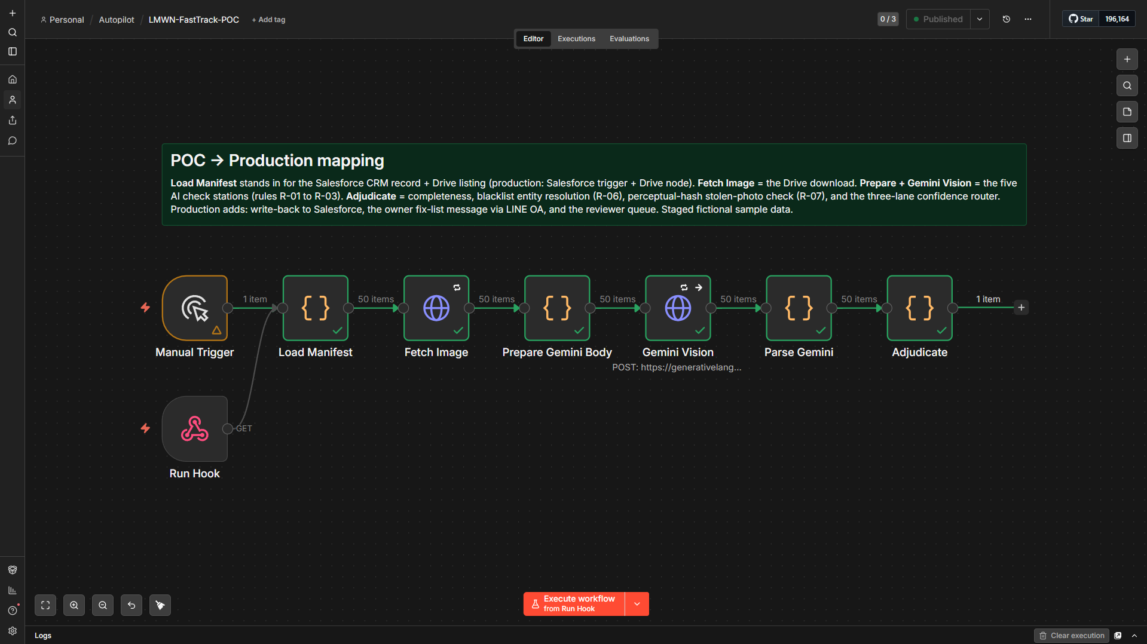
Task: Open the three-dot workflow menu
Action: [1028, 19]
